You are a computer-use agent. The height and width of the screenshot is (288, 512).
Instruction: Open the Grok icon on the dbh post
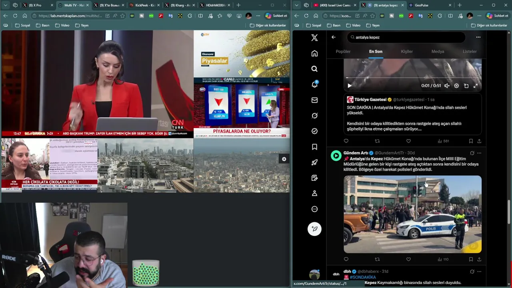[x=472, y=271]
